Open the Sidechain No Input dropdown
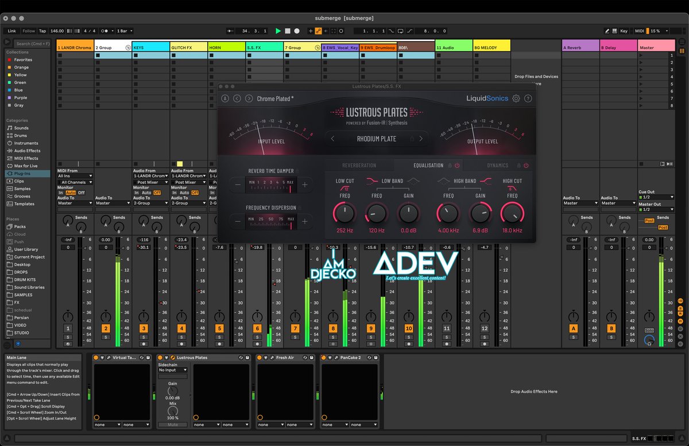689x446 pixels. click(172, 370)
